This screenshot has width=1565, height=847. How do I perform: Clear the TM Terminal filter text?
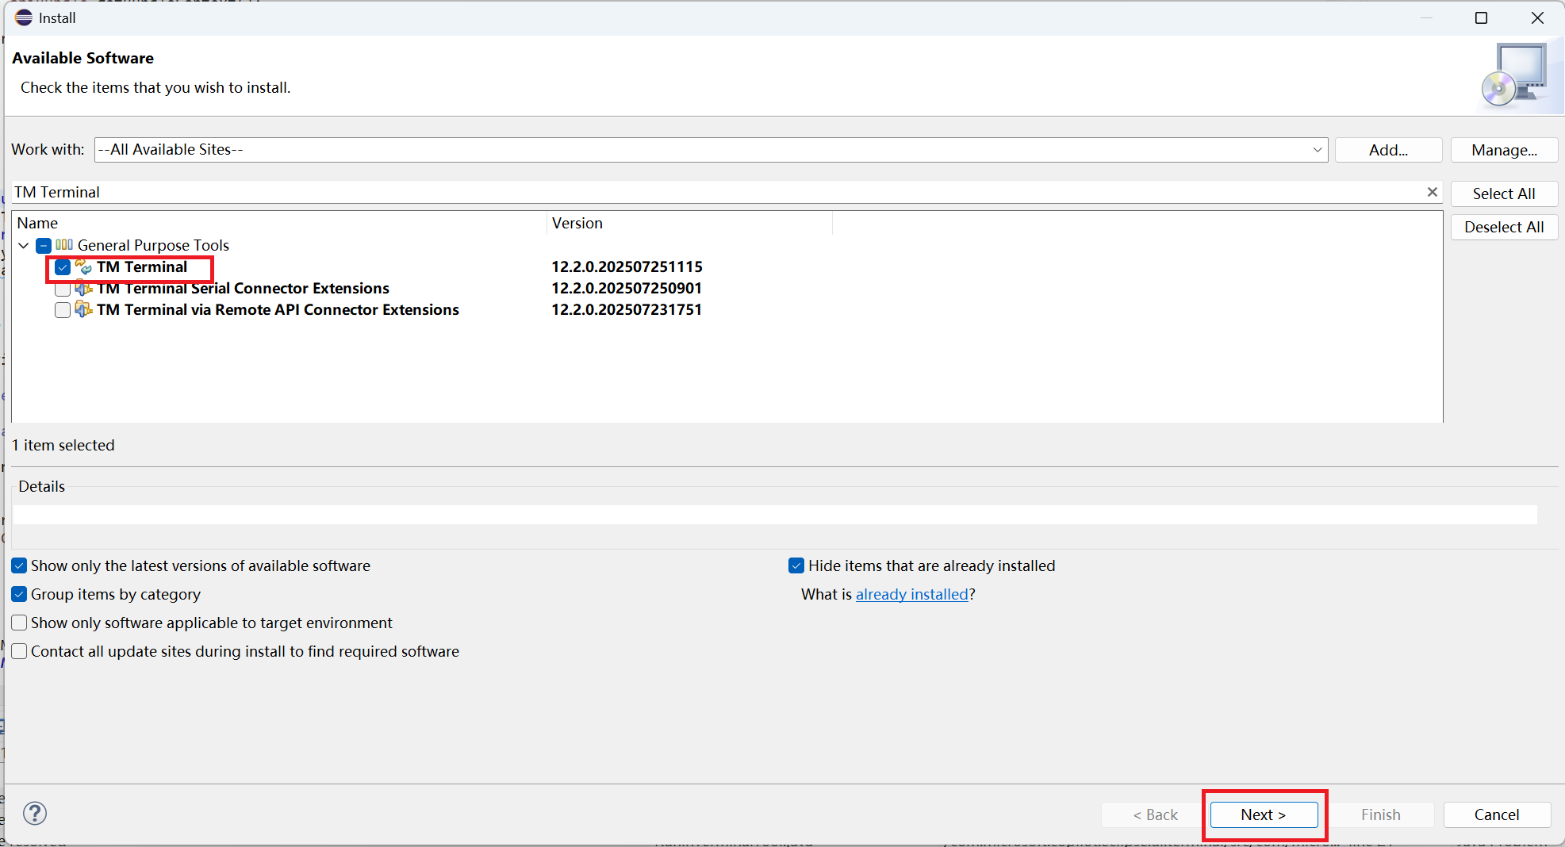(x=1432, y=192)
